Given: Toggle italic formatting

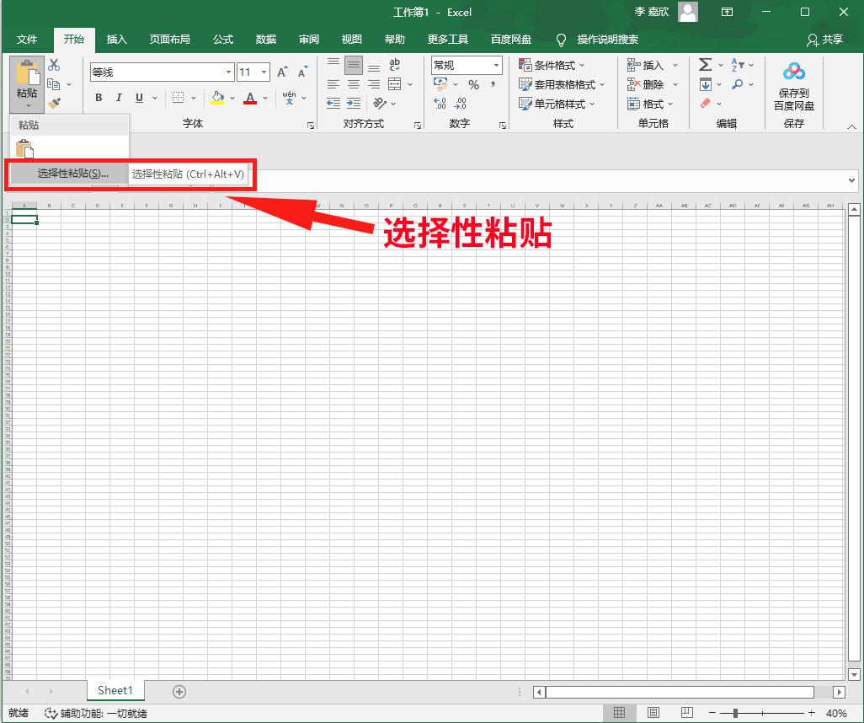Looking at the screenshot, I should pyautogui.click(x=118, y=98).
